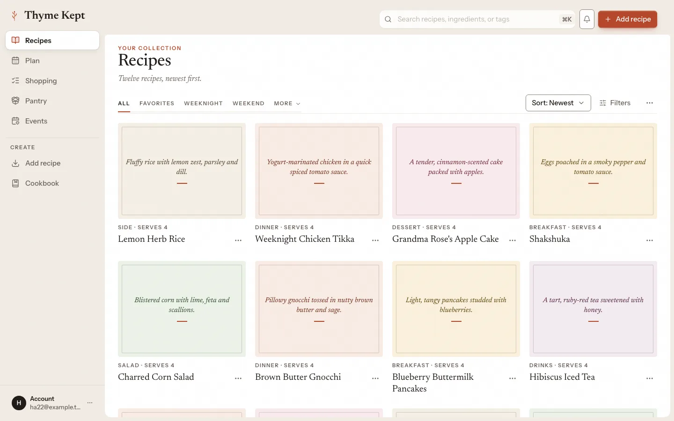
Task: Expand the MORE tab menu
Action: tap(287, 103)
